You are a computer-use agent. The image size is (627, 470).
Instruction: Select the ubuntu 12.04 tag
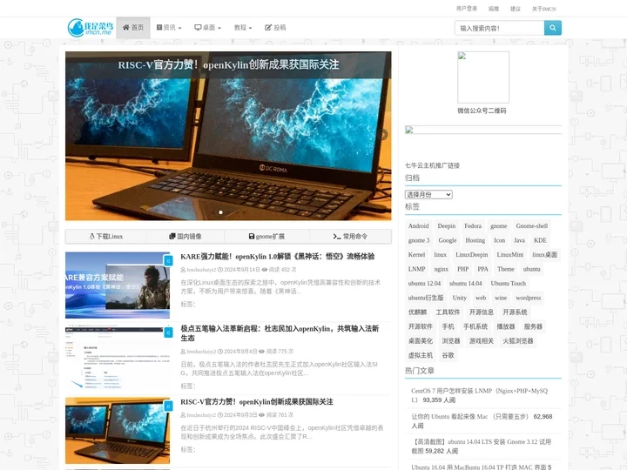424,284
